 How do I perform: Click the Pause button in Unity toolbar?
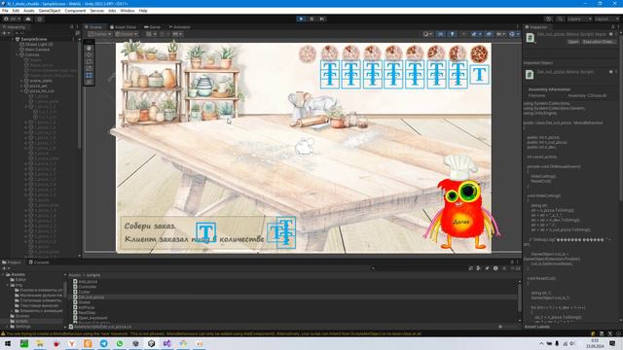(311, 18)
